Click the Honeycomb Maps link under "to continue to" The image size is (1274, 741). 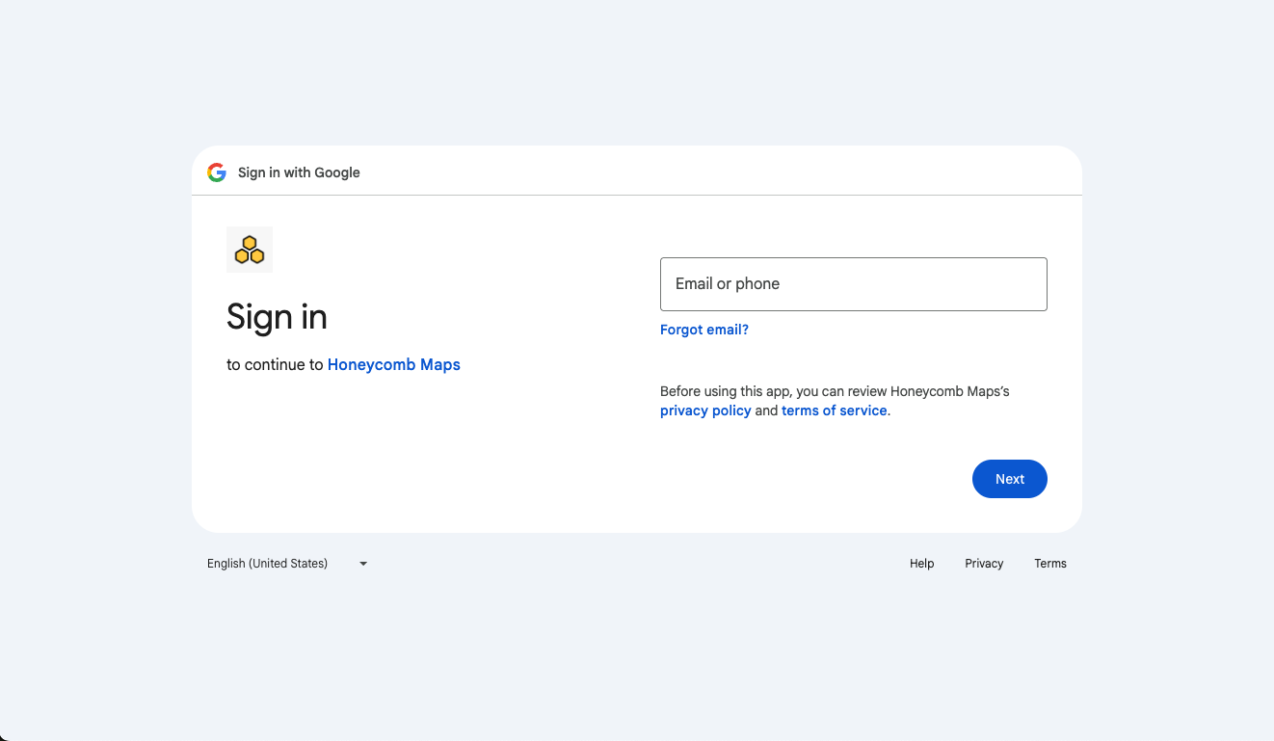393,364
